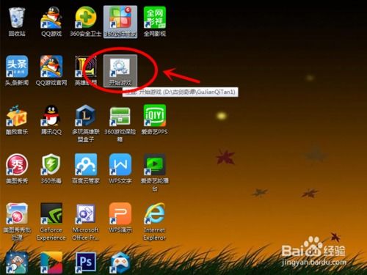The image size is (367, 275).
Task: Click the Photoshop Ps shortcut
Action: (86, 263)
